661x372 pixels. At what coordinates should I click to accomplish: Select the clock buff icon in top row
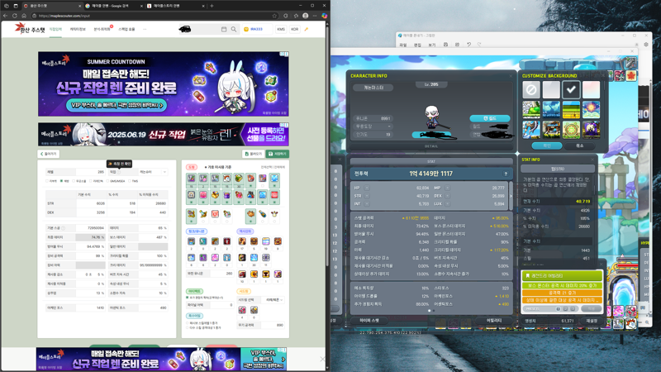click(x=226, y=179)
